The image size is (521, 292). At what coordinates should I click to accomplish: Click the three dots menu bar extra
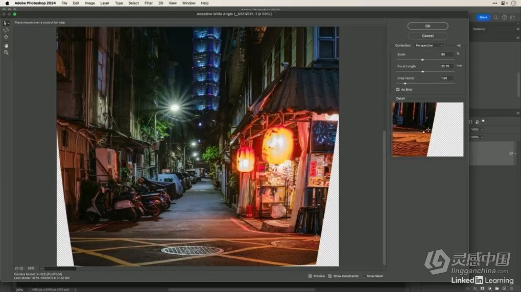495,3
